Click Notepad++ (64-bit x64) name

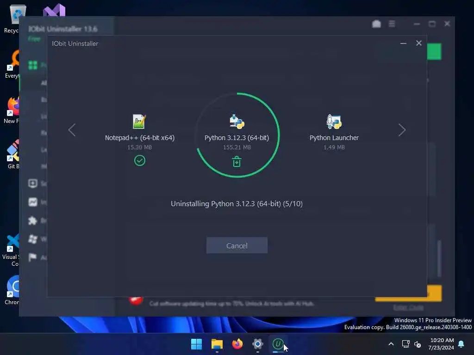coord(140,138)
